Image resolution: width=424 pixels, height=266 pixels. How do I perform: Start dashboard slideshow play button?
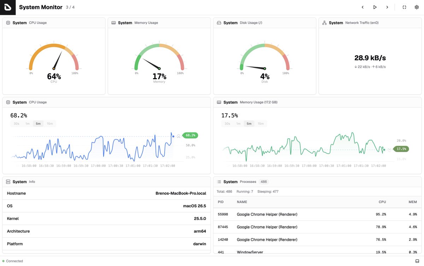click(x=375, y=7)
